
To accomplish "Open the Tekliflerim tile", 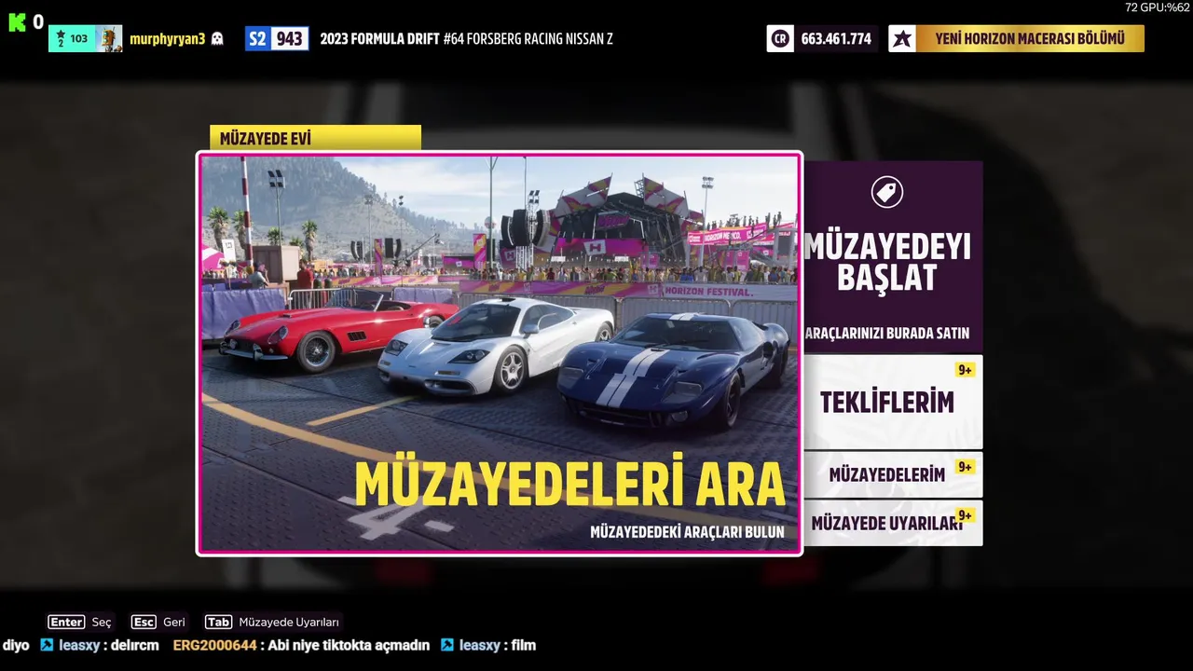I will [893, 402].
